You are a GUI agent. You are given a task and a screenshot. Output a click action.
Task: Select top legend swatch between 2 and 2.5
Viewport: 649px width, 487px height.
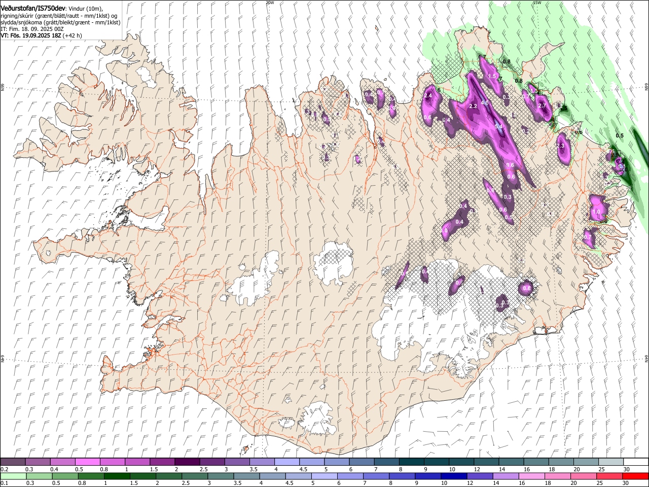[x=187, y=462]
